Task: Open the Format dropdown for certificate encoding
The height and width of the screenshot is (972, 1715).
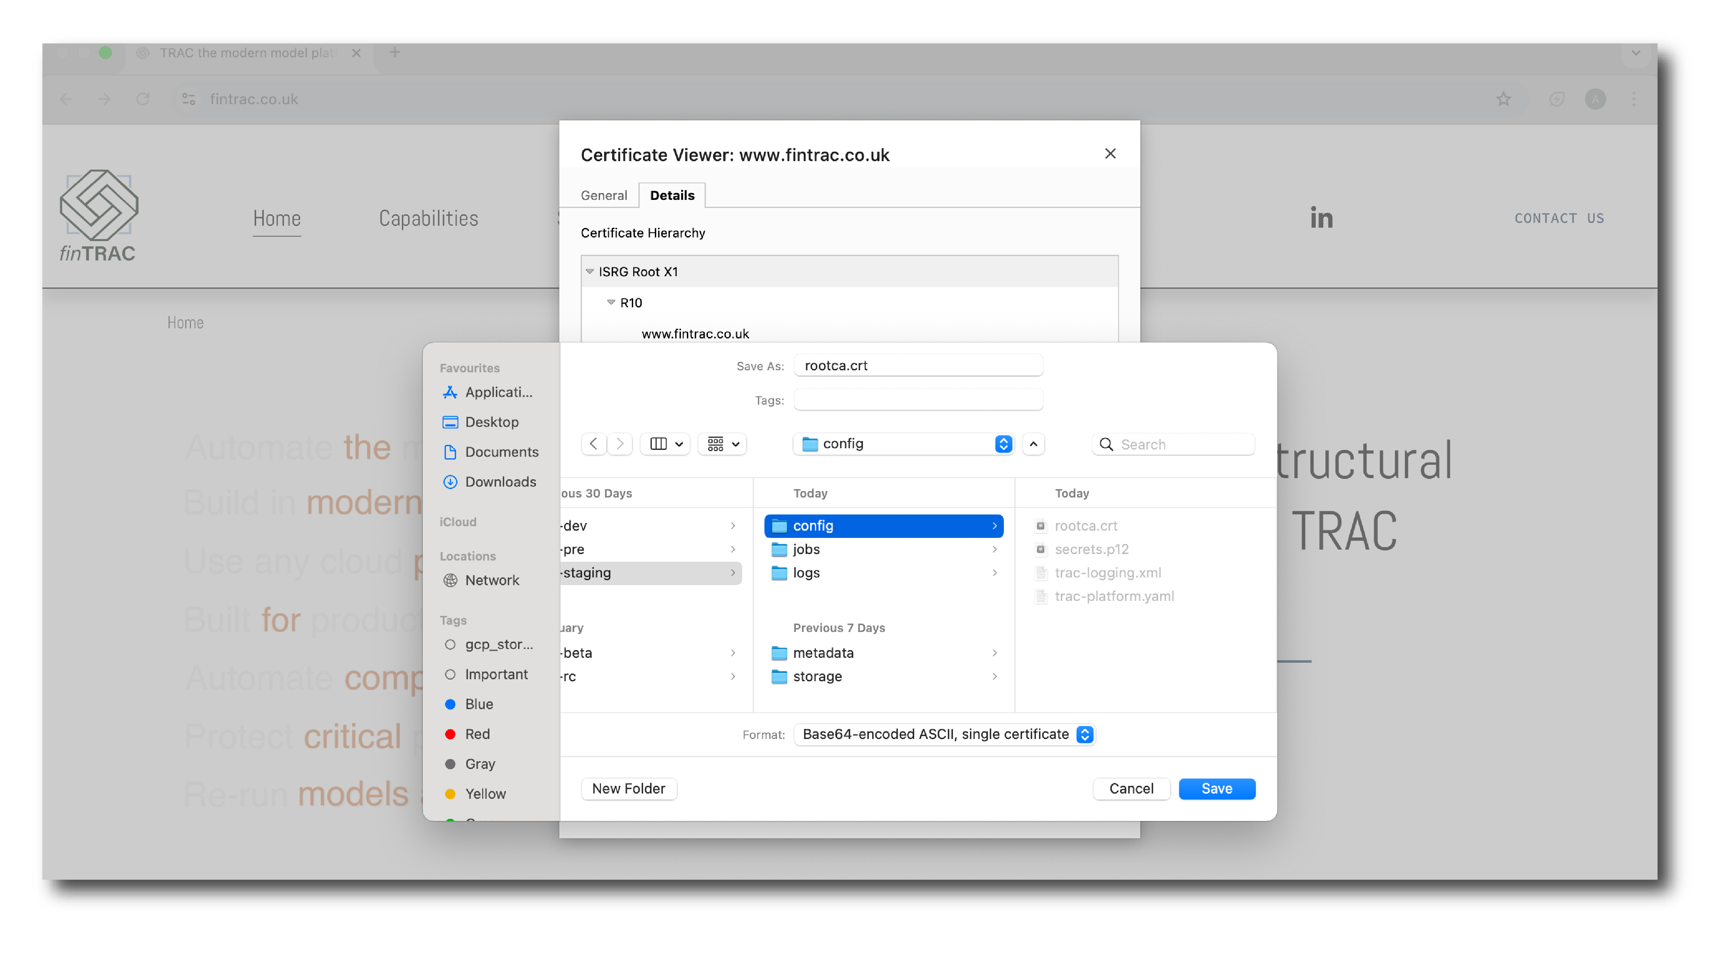Action: click(x=944, y=734)
